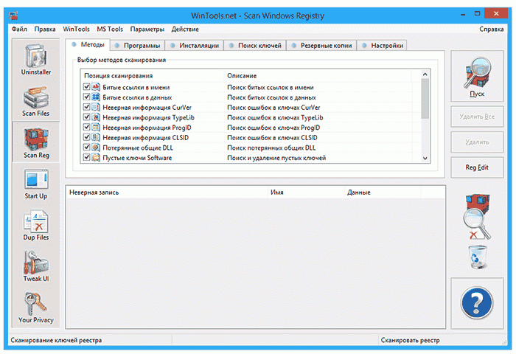The width and height of the screenshot is (516, 354).
Task: Click the Неверная запись column header
Action: [x=94, y=192]
